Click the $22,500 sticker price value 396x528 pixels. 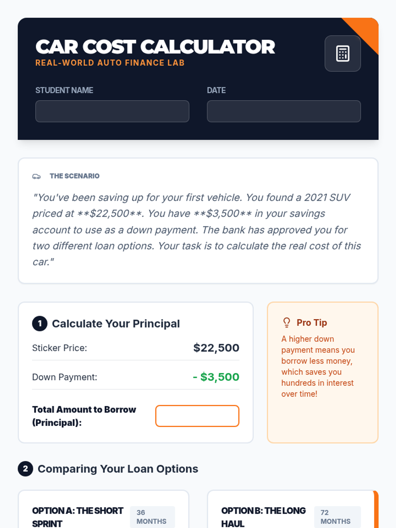pos(216,348)
